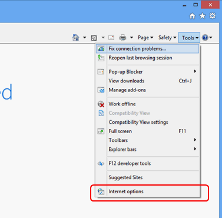This screenshot has width=222, height=218.
Task: Open Internet options
Action: tap(147, 191)
